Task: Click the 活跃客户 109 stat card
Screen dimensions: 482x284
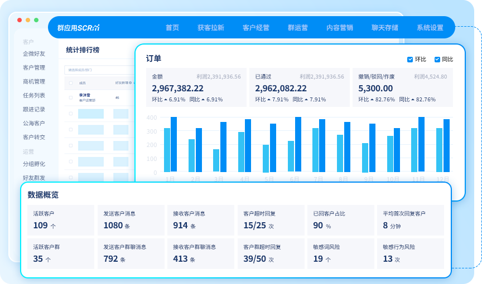Action: tap(60, 219)
